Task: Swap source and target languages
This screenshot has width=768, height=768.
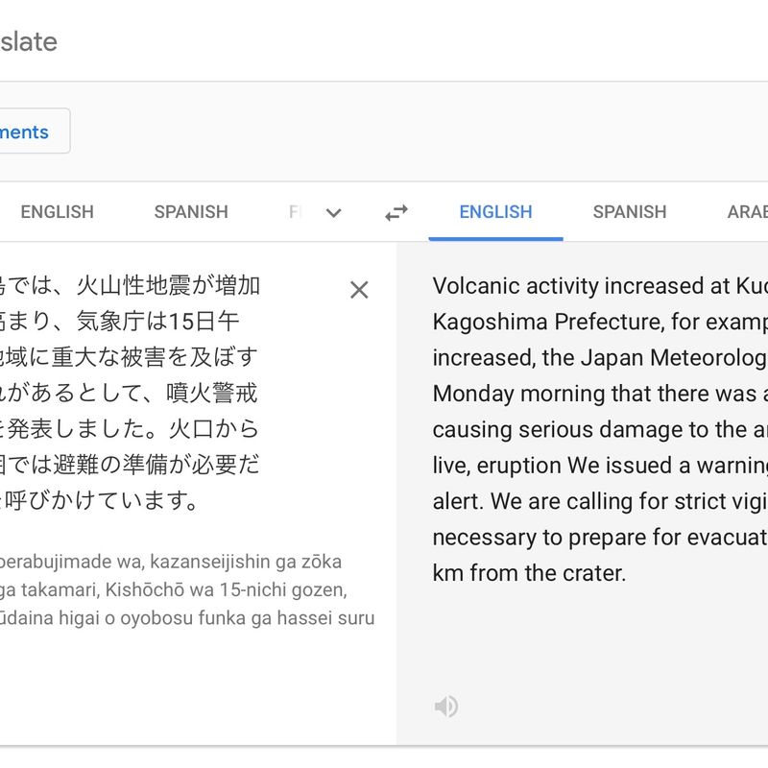Action: pos(396,212)
